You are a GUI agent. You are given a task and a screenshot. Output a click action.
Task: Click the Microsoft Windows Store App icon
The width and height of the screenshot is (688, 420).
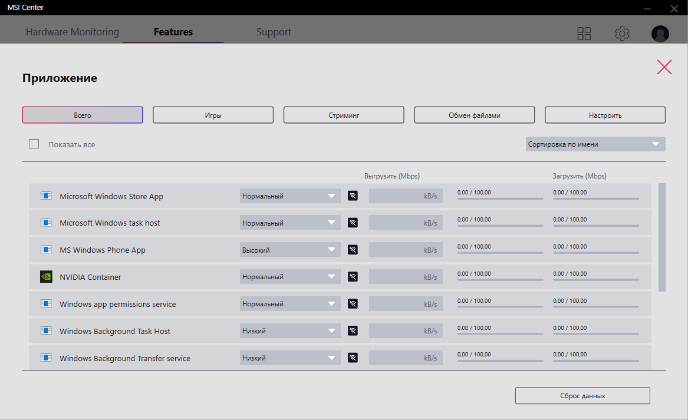coord(46,196)
